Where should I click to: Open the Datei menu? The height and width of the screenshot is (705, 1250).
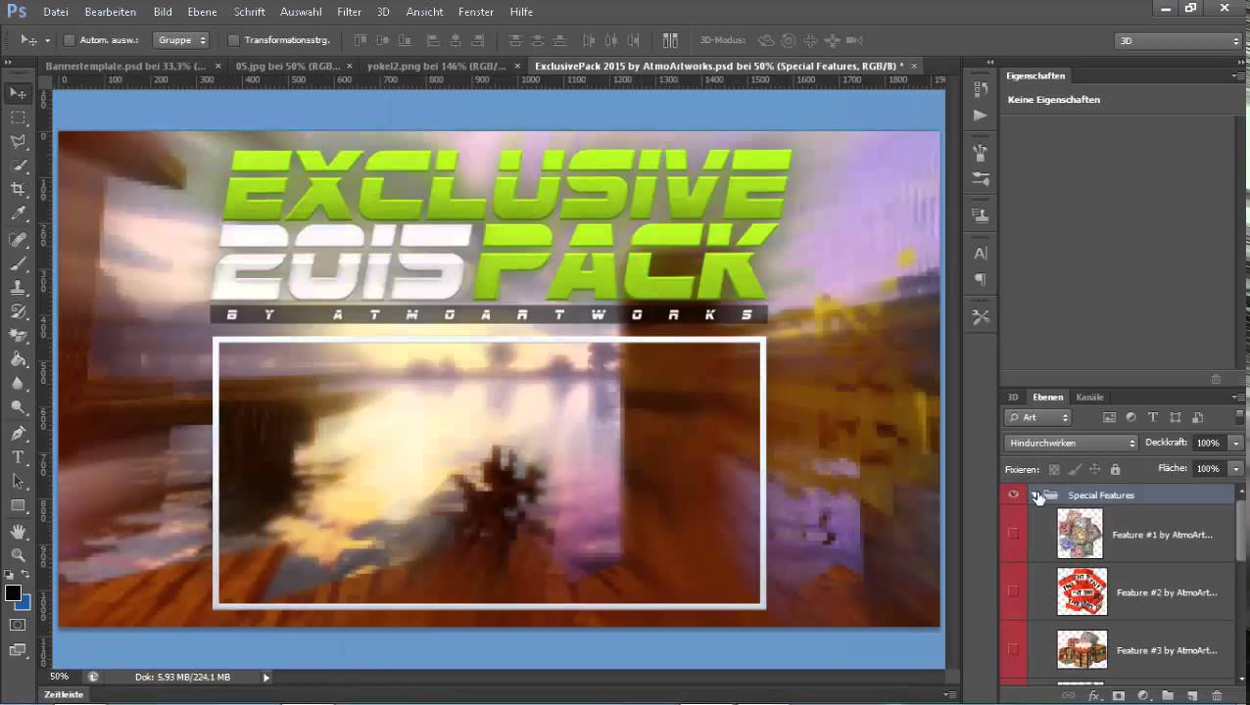[x=56, y=12]
